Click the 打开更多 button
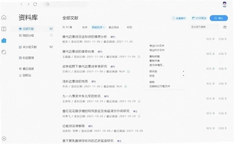Screen dimensions: 234x144 point(199,18)
